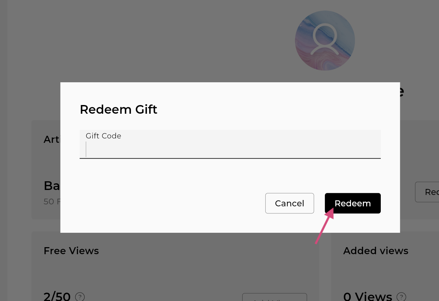This screenshot has height=301, width=439.
Task: Click the person silhouette in avatar
Action: tap(325, 39)
